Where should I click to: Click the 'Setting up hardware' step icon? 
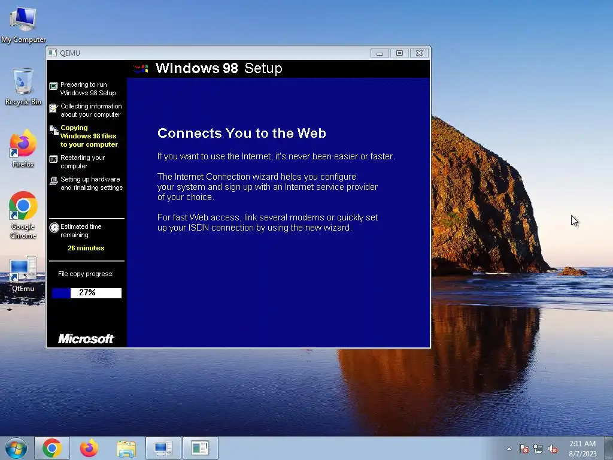[53, 181]
